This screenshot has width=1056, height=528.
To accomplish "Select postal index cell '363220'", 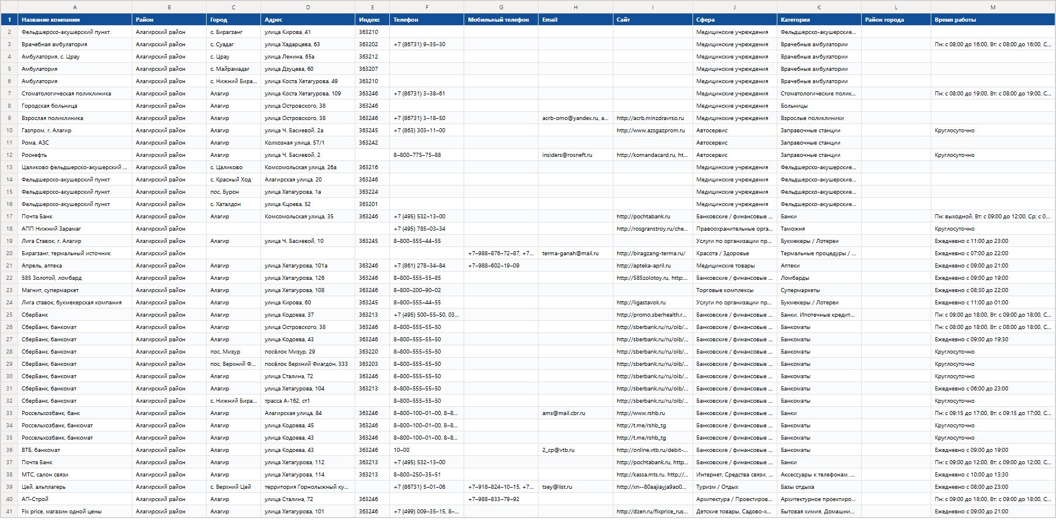I will tap(372, 352).
